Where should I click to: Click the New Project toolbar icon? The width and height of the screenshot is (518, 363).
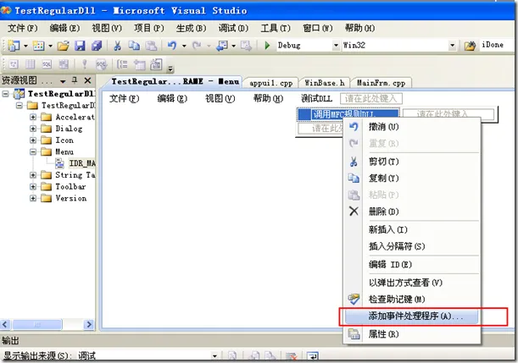14,46
